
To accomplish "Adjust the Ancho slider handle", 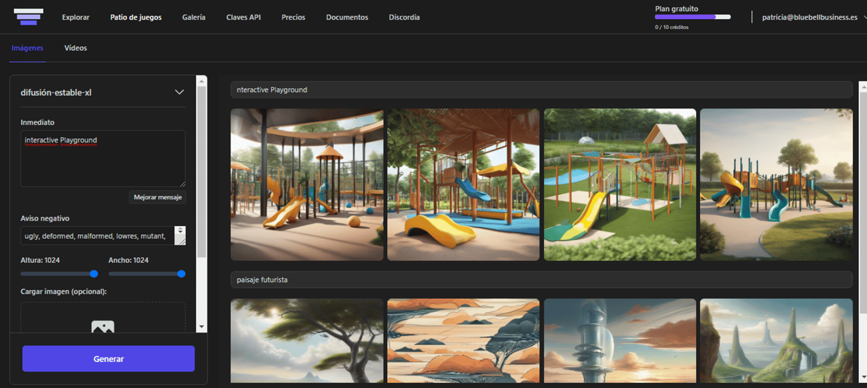I will coord(182,274).
